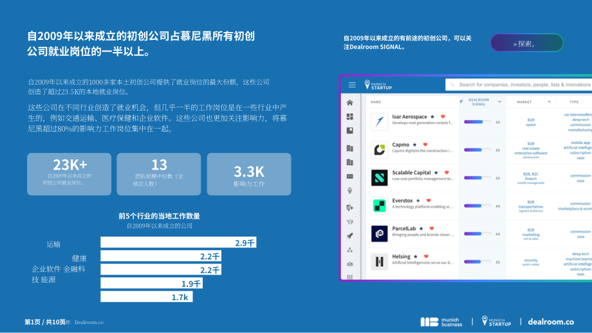Open the rocket sidebar icon
Viewport: 592px width, 333px height.
tap(350, 236)
